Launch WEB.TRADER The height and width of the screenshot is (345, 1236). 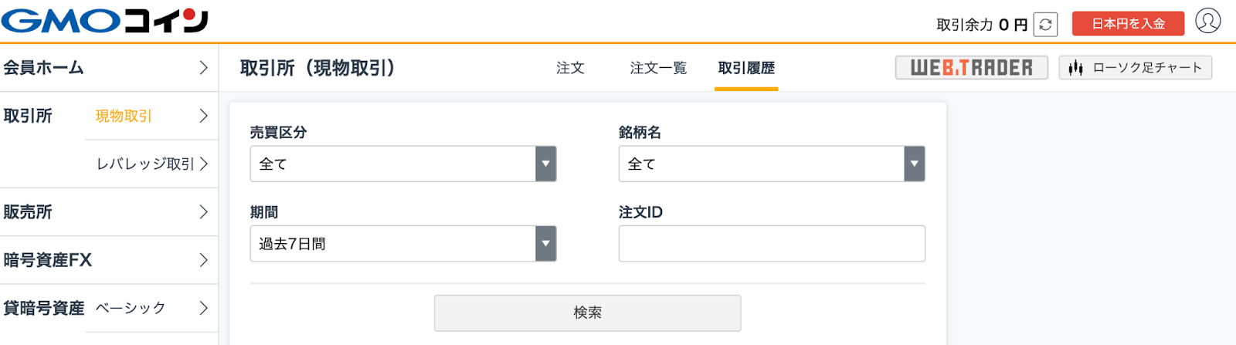tap(972, 68)
